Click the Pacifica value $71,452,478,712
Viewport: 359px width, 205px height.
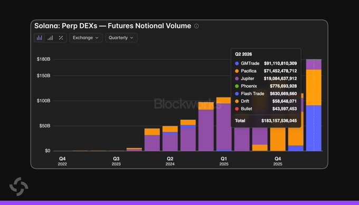tap(280, 71)
